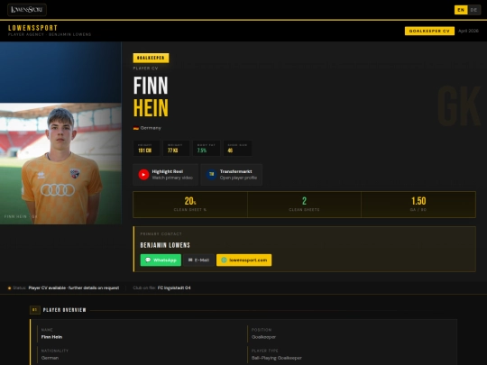Screen dimensions: 487x365
Task: Click the Germany country label
Action: click(151, 128)
